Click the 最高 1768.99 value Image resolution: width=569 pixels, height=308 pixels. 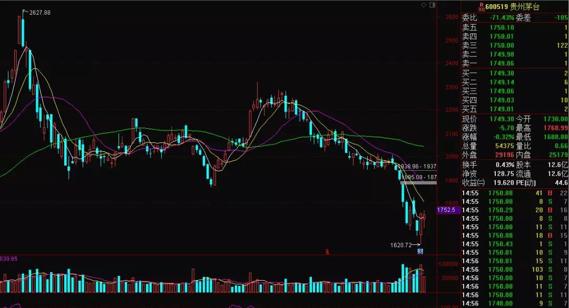[x=556, y=128]
